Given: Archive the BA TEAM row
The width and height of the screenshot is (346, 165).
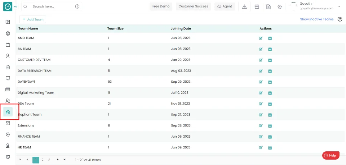Looking at the screenshot, I should (270, 49).
